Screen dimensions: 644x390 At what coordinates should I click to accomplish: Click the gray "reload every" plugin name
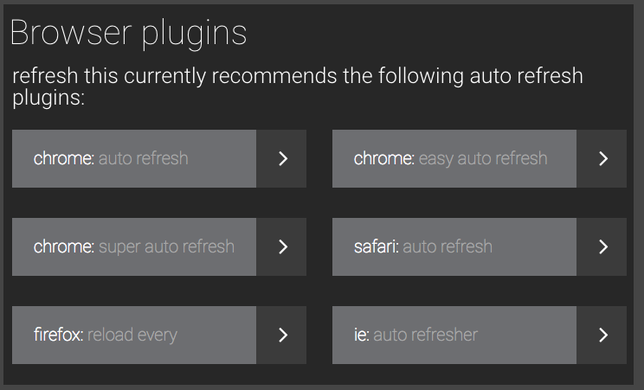pyautogui.click(x=132, y=335)
